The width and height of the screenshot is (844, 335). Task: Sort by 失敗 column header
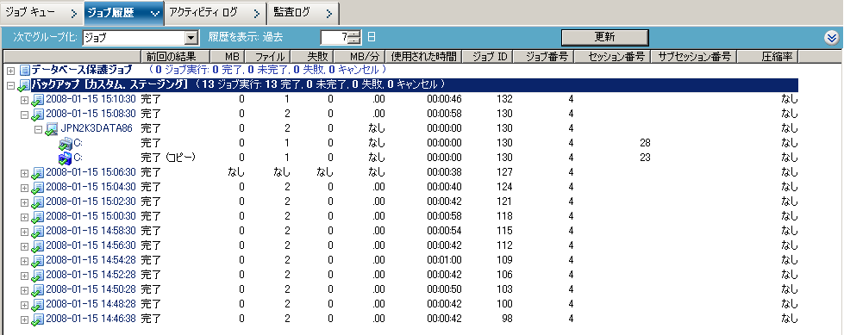313,56
